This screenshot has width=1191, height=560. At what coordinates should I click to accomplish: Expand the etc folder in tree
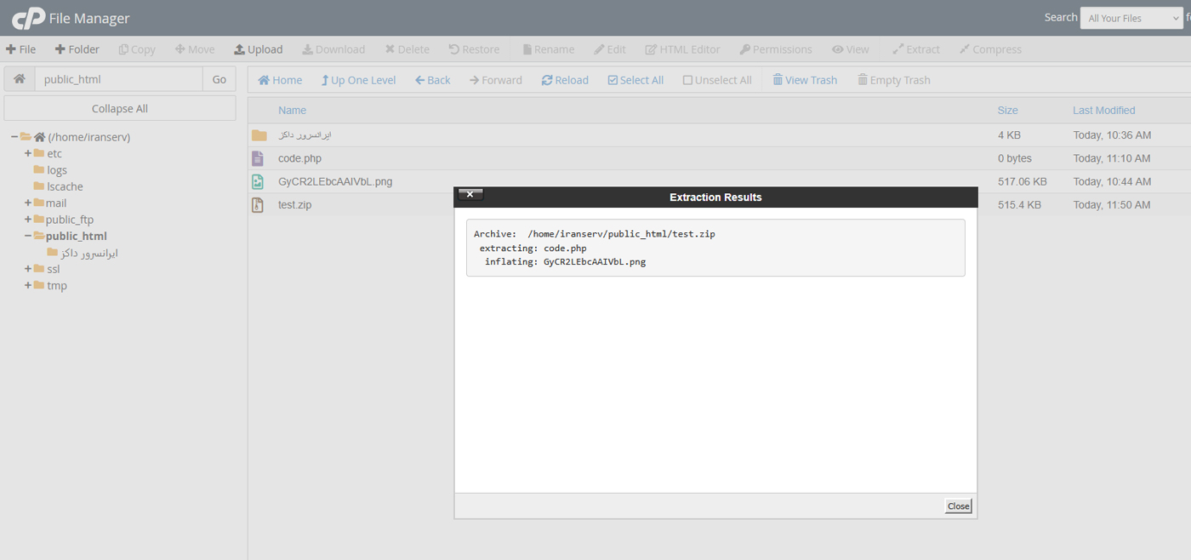pos(28,154)
